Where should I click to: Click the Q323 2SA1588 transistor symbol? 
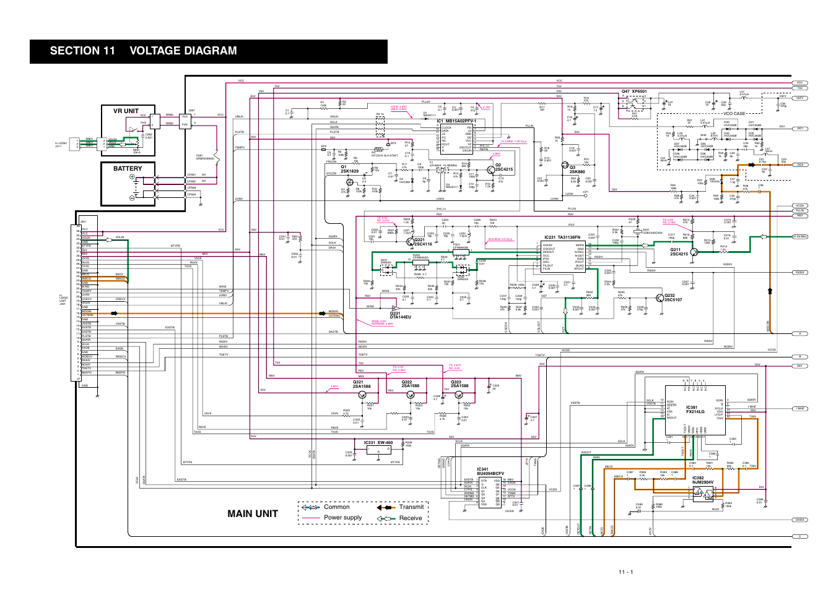click(459, 395)
